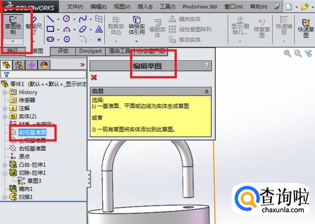The width and height of the screenshot is (315, 224).
Task: Click the filter funnel icon
Action: tap(6, 75)
